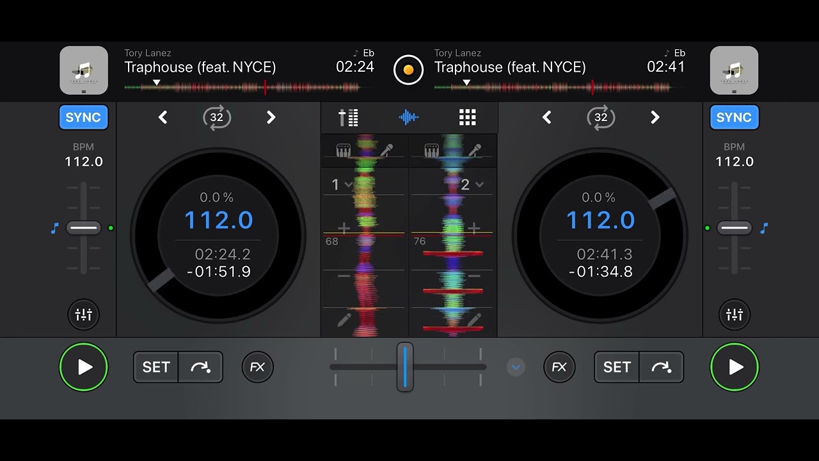Play the right deck track
Viewport: 819px width, 461px height.
click(735, 367)
